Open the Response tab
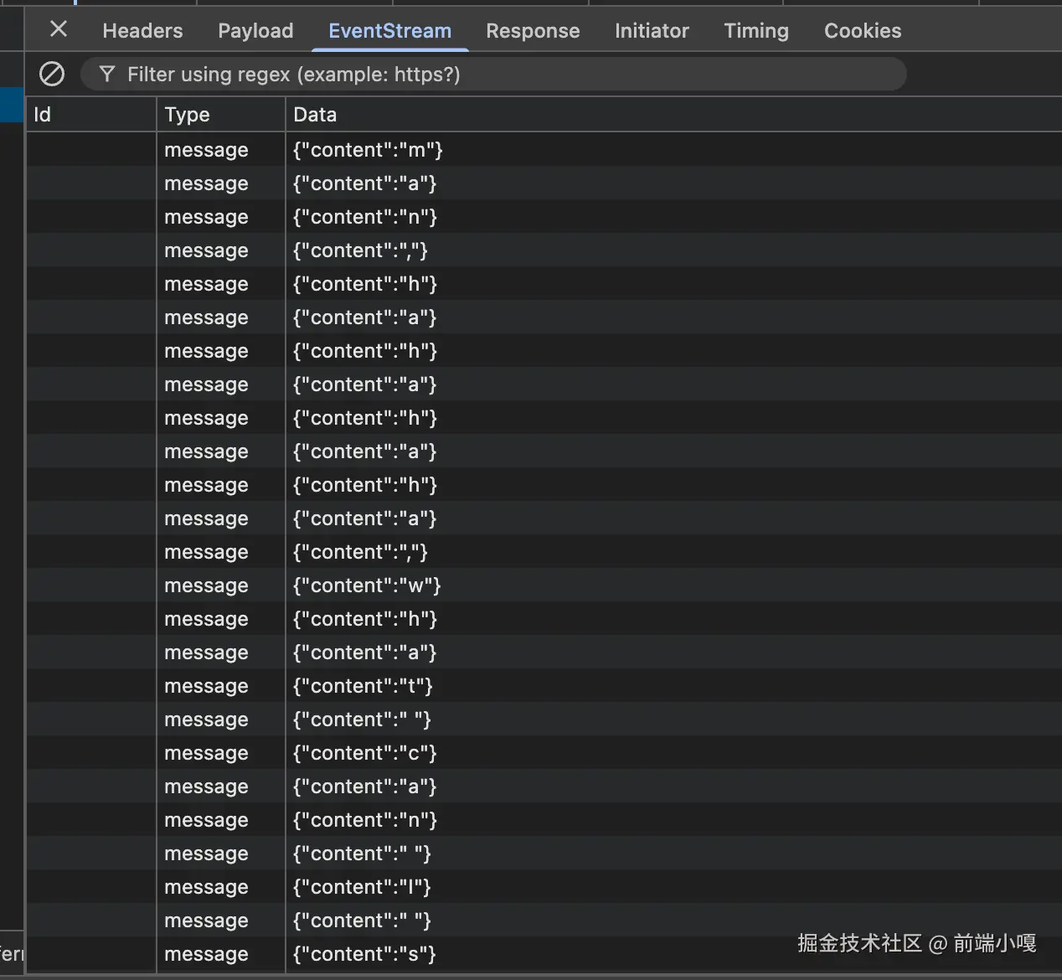The height and width of the screenshot is (980, 1062). click(533, 31)
